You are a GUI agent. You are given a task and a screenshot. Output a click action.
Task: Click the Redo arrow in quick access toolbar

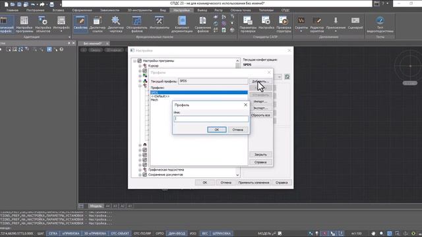tap(42, 4)
